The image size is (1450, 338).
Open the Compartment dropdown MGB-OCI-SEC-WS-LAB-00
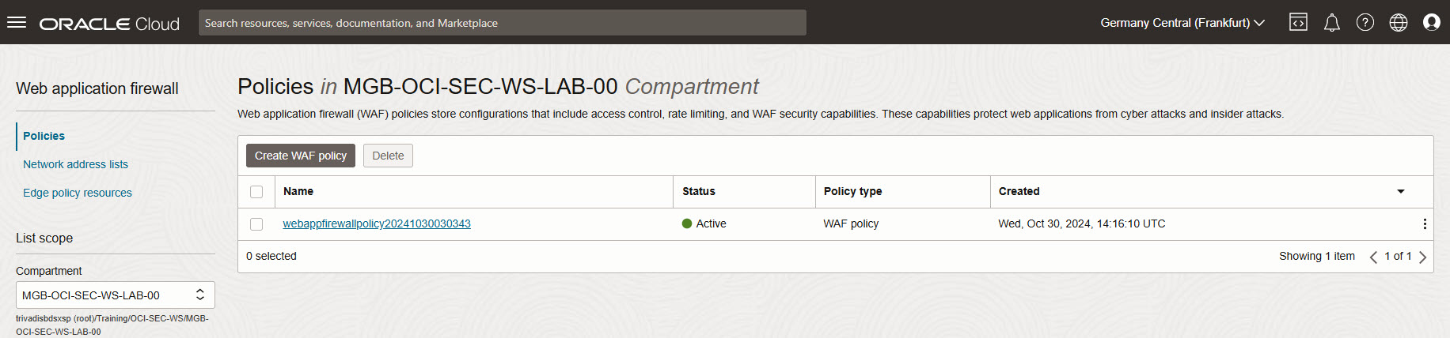pos(116,295)
